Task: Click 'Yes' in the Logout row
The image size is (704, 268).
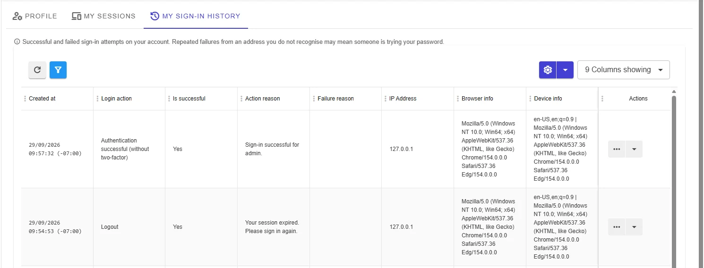Action: 178,227
